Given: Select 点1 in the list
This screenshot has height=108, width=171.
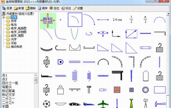Looking at the screenshot, I should pyautogui.click(x=5, y=75).
